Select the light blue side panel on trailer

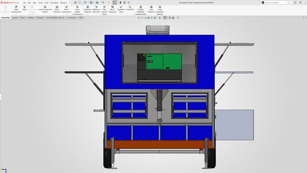coord(235,125)
